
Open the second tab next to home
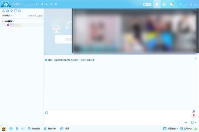164,4
